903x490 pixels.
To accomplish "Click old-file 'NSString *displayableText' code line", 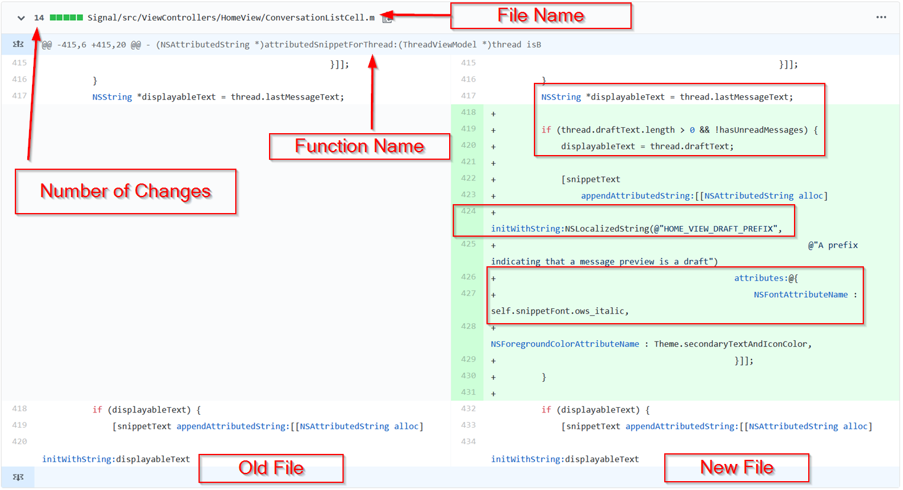I will [x=218, y=97].
